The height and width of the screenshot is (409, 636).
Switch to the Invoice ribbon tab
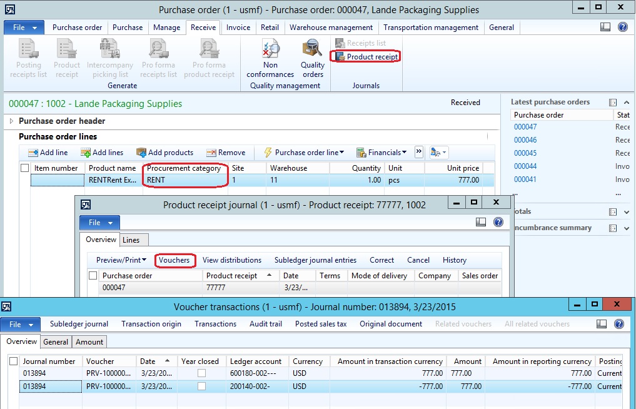point(238,28)
